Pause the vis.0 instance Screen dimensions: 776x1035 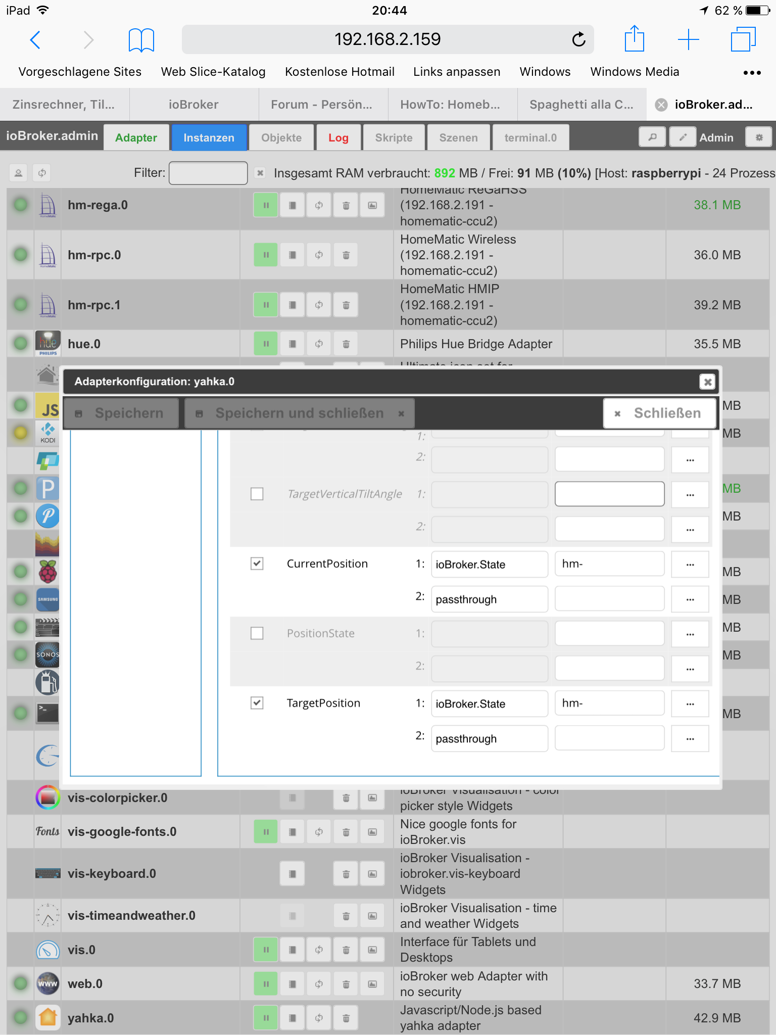266,950
